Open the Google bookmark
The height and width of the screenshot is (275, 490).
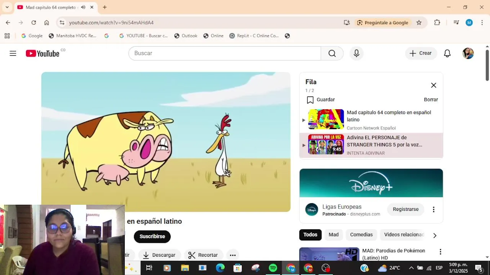[x=32, y=36]
